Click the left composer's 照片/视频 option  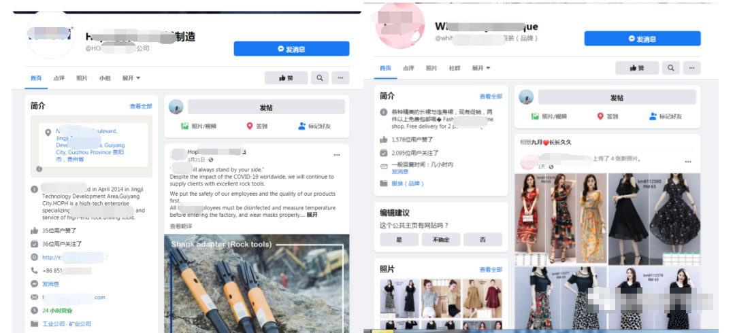pyautogui.click(x=199, y=126)
